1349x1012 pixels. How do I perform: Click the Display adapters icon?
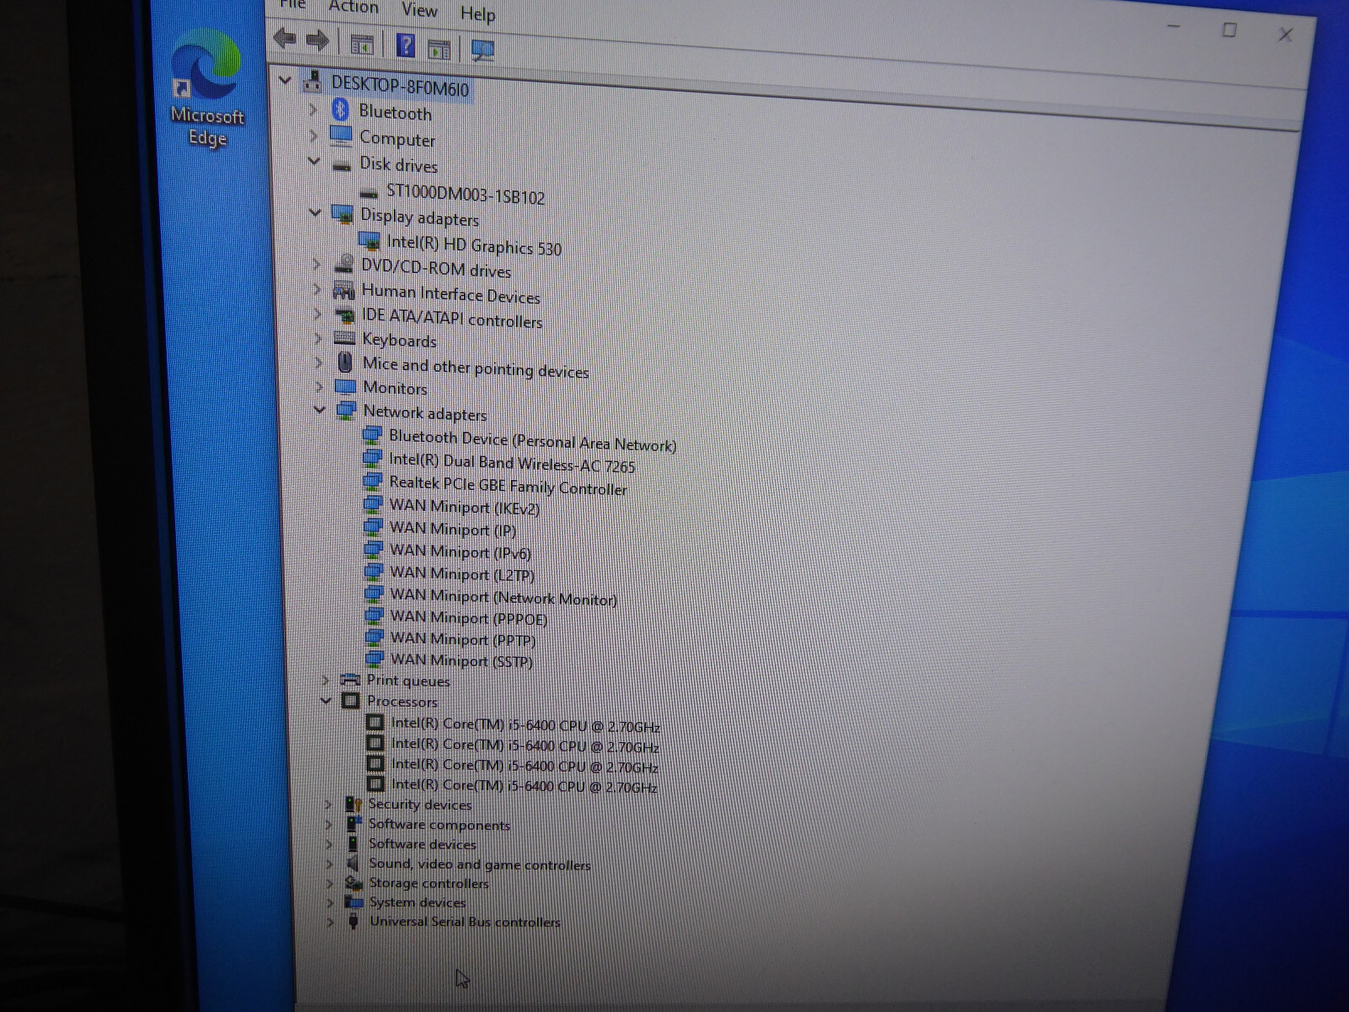pos(342,213)
